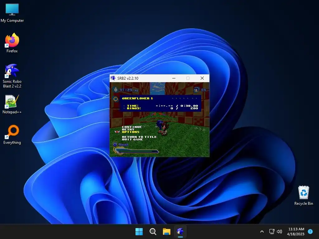
Task: Minimize the SRB2 window
Action: coord(174,78)
